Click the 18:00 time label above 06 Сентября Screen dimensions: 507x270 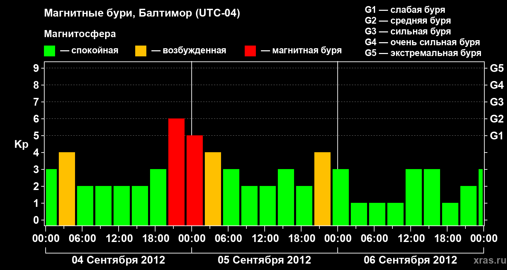coord(448,239)
